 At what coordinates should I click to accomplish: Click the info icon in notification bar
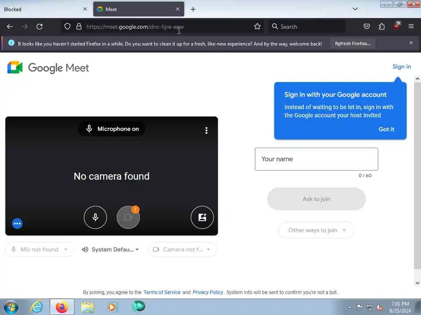point(11,43)
